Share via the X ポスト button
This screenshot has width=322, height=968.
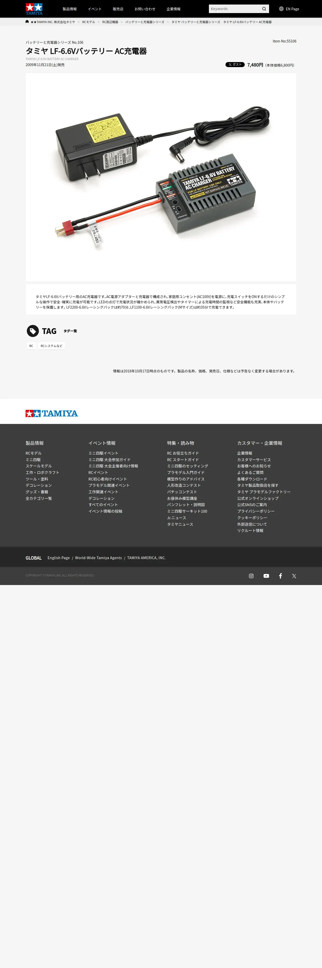235,65
